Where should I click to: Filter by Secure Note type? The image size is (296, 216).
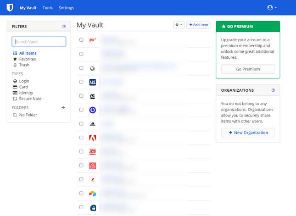click(x=30, y=99)
